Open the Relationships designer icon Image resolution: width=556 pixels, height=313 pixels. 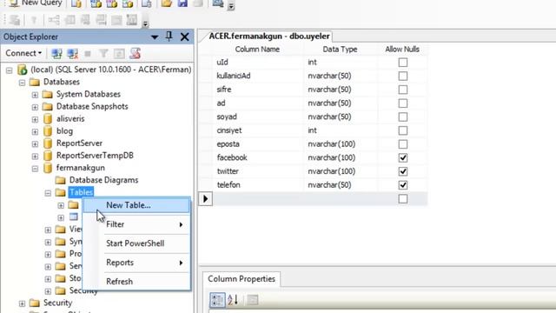pyautogui.click(x=54, y=20)
